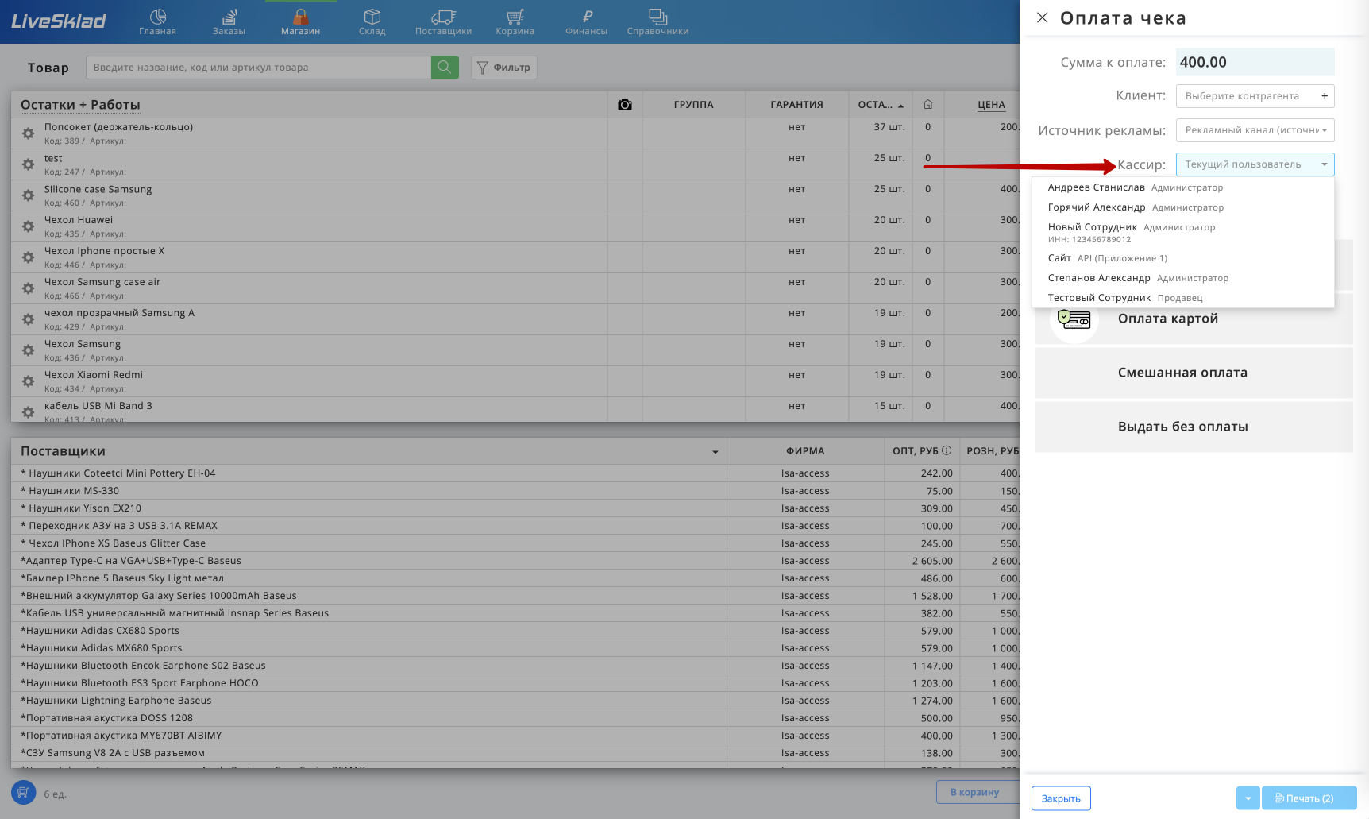Close the Оплата чека panel with X
1369x819 pixels.
(1043, 17)
